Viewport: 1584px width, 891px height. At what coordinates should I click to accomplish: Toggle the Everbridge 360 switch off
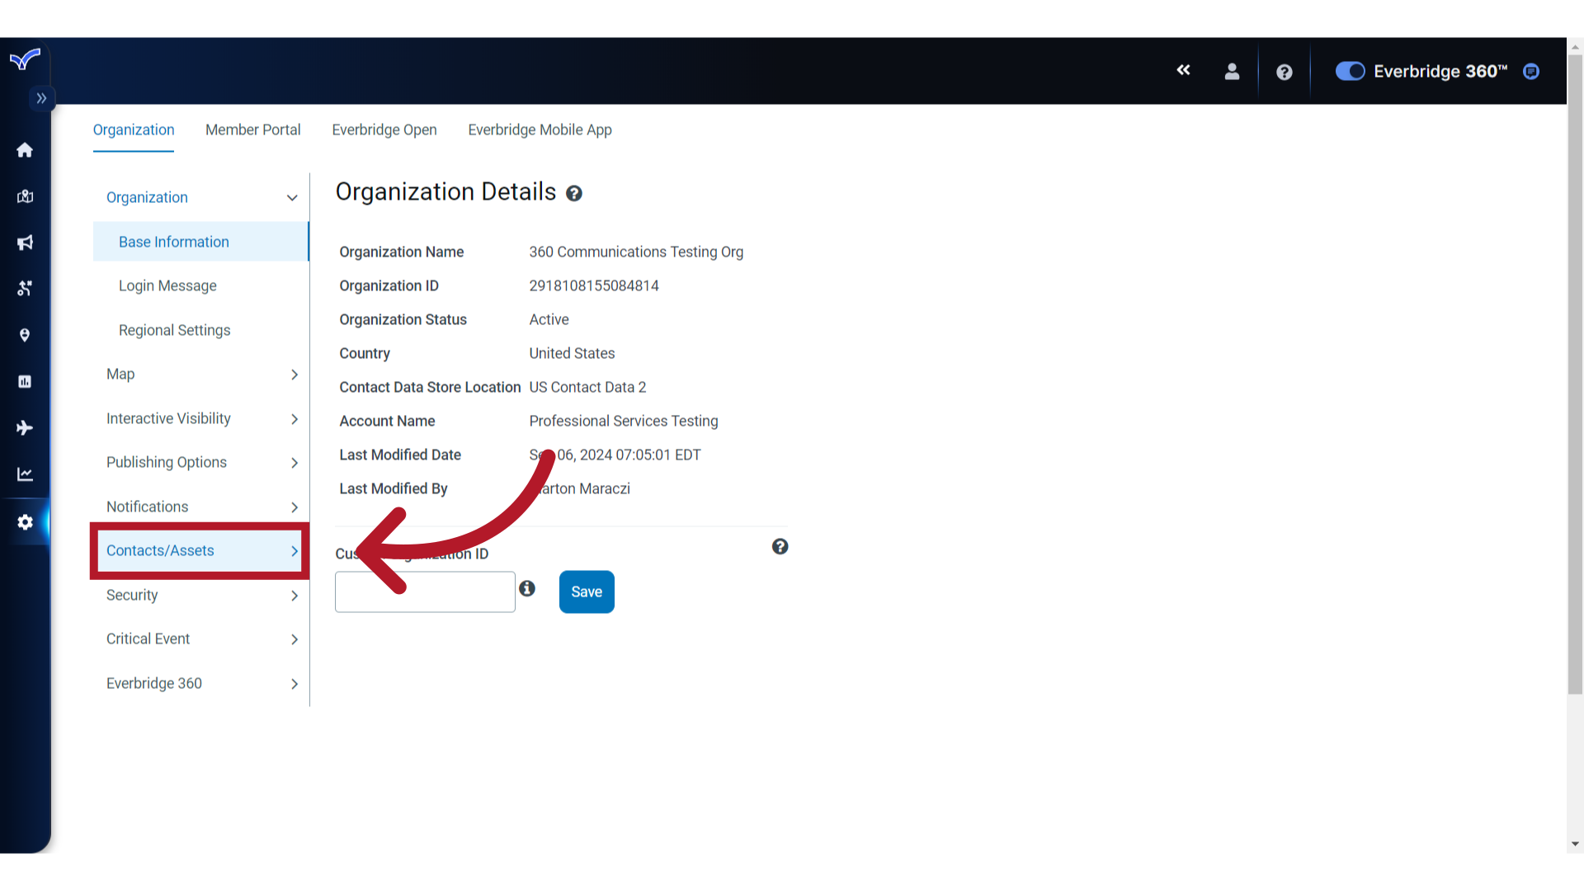pyautogui.click(x=1350, y=71)
